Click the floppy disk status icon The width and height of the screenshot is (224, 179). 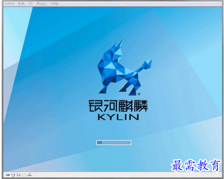pyautogui.click(x=18, y=175)
